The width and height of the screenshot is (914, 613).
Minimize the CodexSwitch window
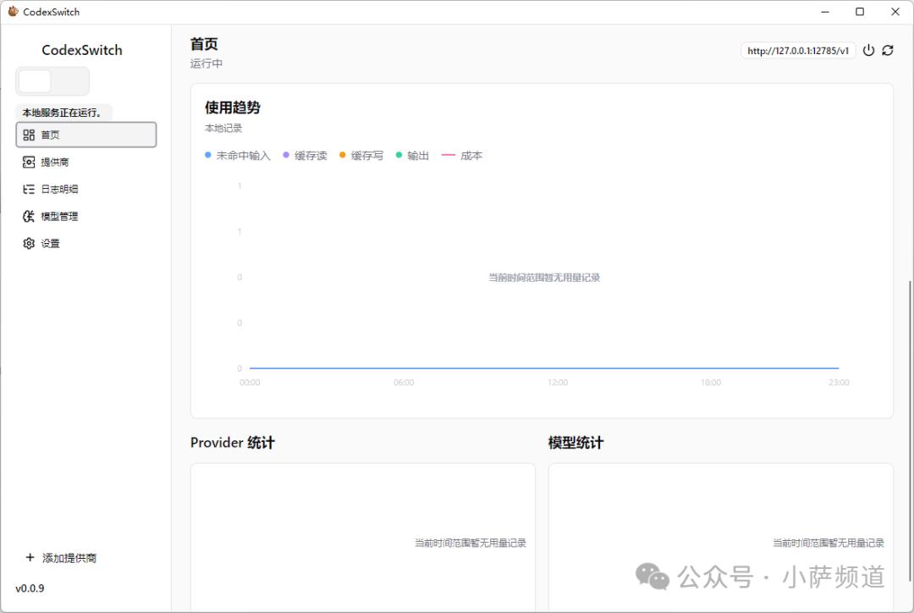825,12
